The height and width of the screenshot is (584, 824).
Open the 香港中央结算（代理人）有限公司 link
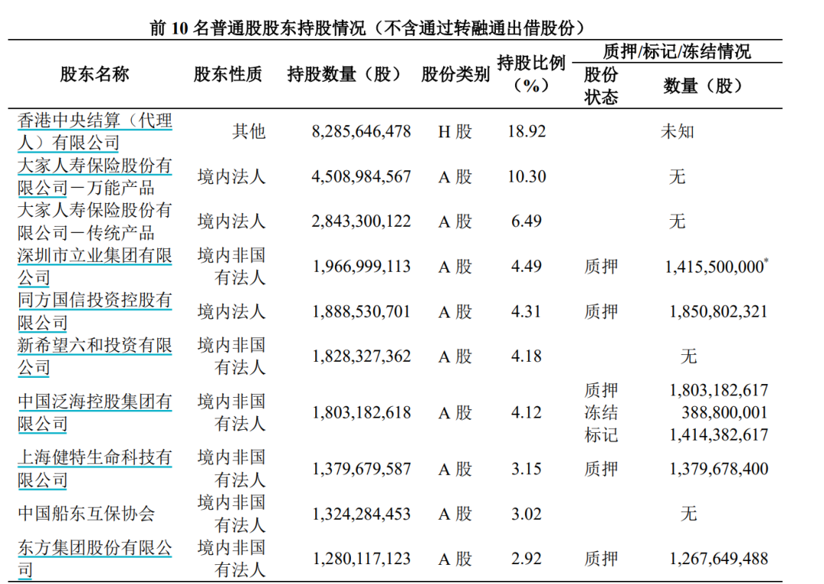(x=95, y=131)
